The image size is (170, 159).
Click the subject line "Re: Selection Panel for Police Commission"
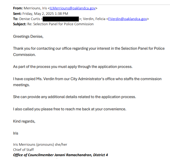(60, 24)
